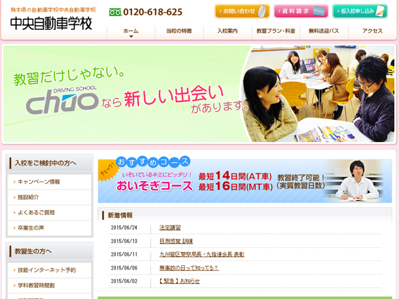Go to the 入校案内 menu item
399x299 pixels.
[227, 31]
